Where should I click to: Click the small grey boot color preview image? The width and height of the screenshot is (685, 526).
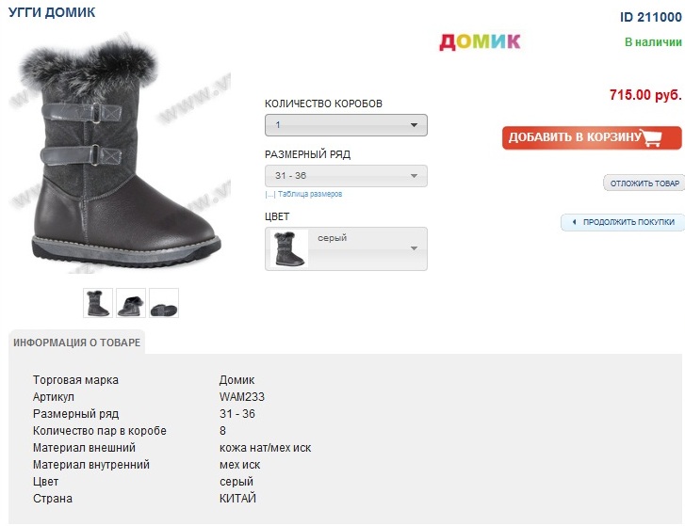[x=288, y=248]
